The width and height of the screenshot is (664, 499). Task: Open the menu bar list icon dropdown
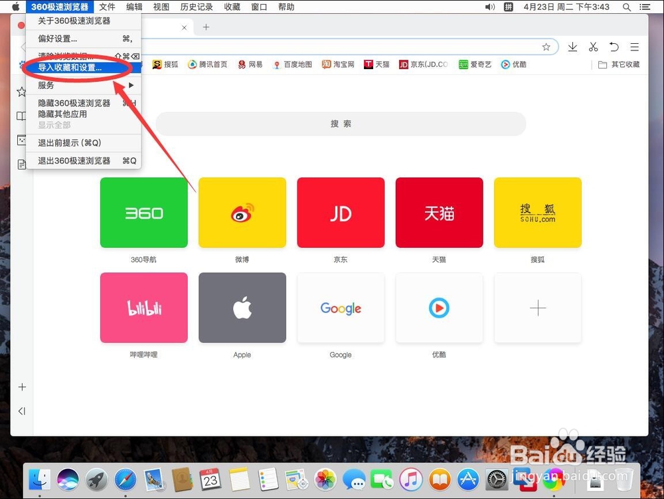coord(645,7)
